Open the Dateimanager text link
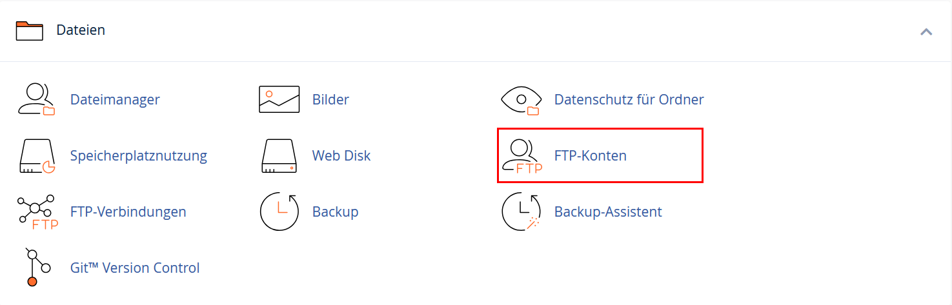This screenshot has width=952, height=305. click(115, 100)
